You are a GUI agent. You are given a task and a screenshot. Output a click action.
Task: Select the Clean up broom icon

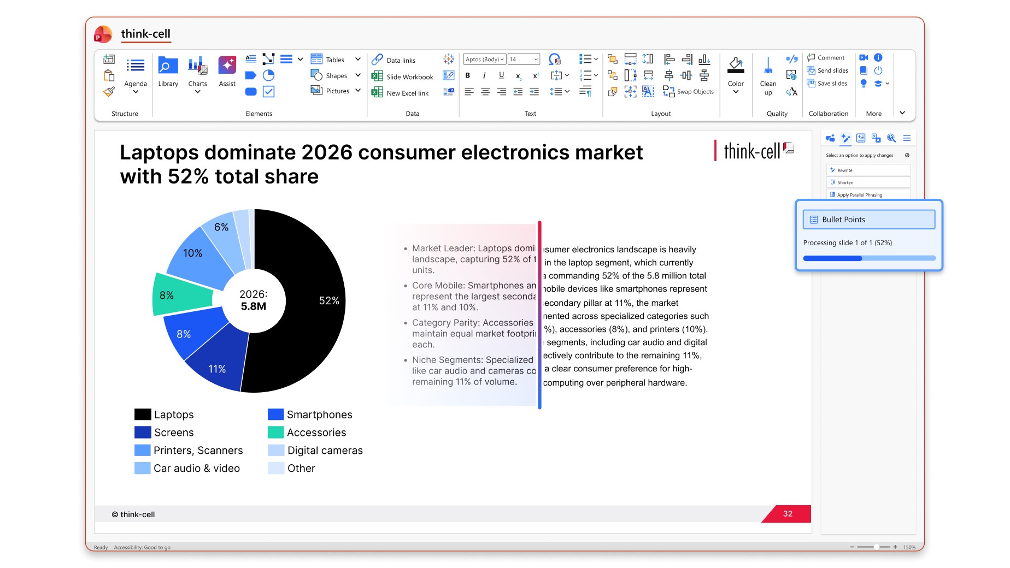tap(768, 66)
